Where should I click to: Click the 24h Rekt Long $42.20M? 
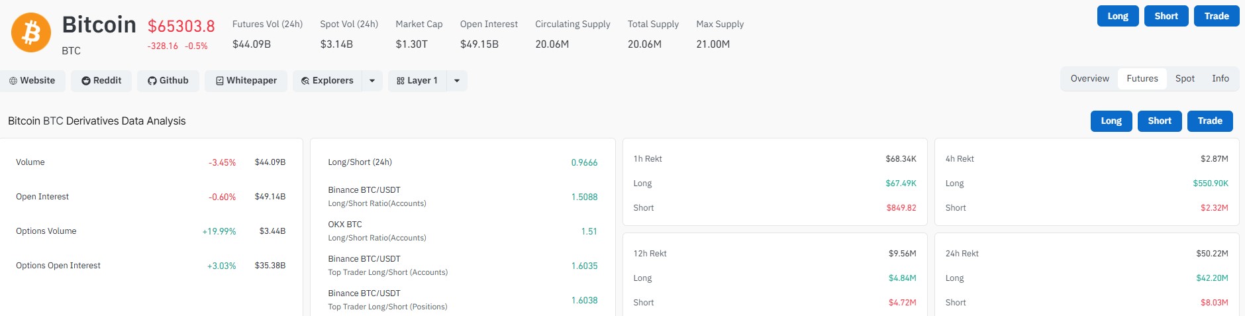(1212, 278)
